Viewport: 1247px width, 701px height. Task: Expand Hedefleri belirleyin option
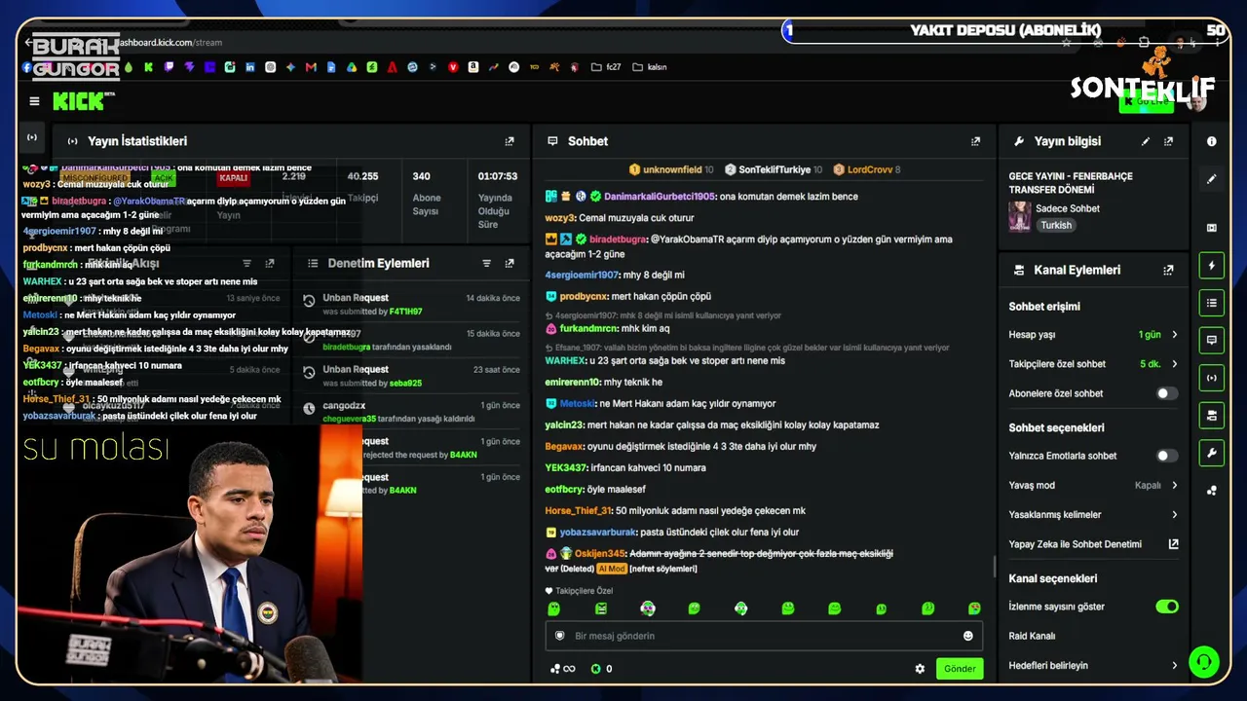[1093, 666]
